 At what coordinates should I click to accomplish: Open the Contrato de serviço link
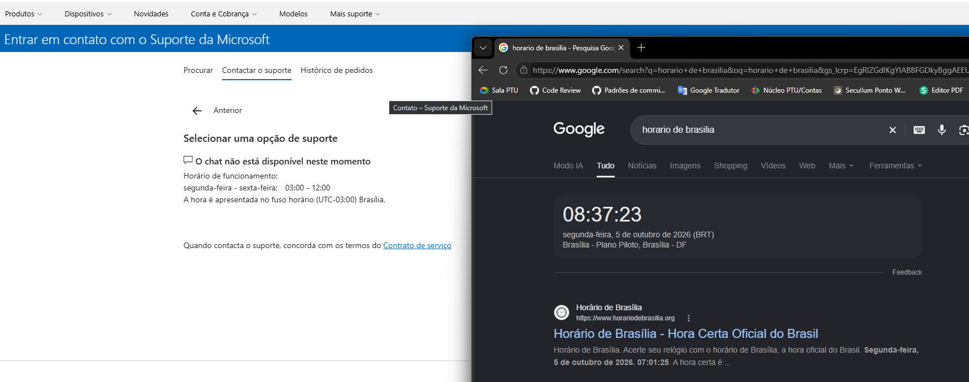417,245
